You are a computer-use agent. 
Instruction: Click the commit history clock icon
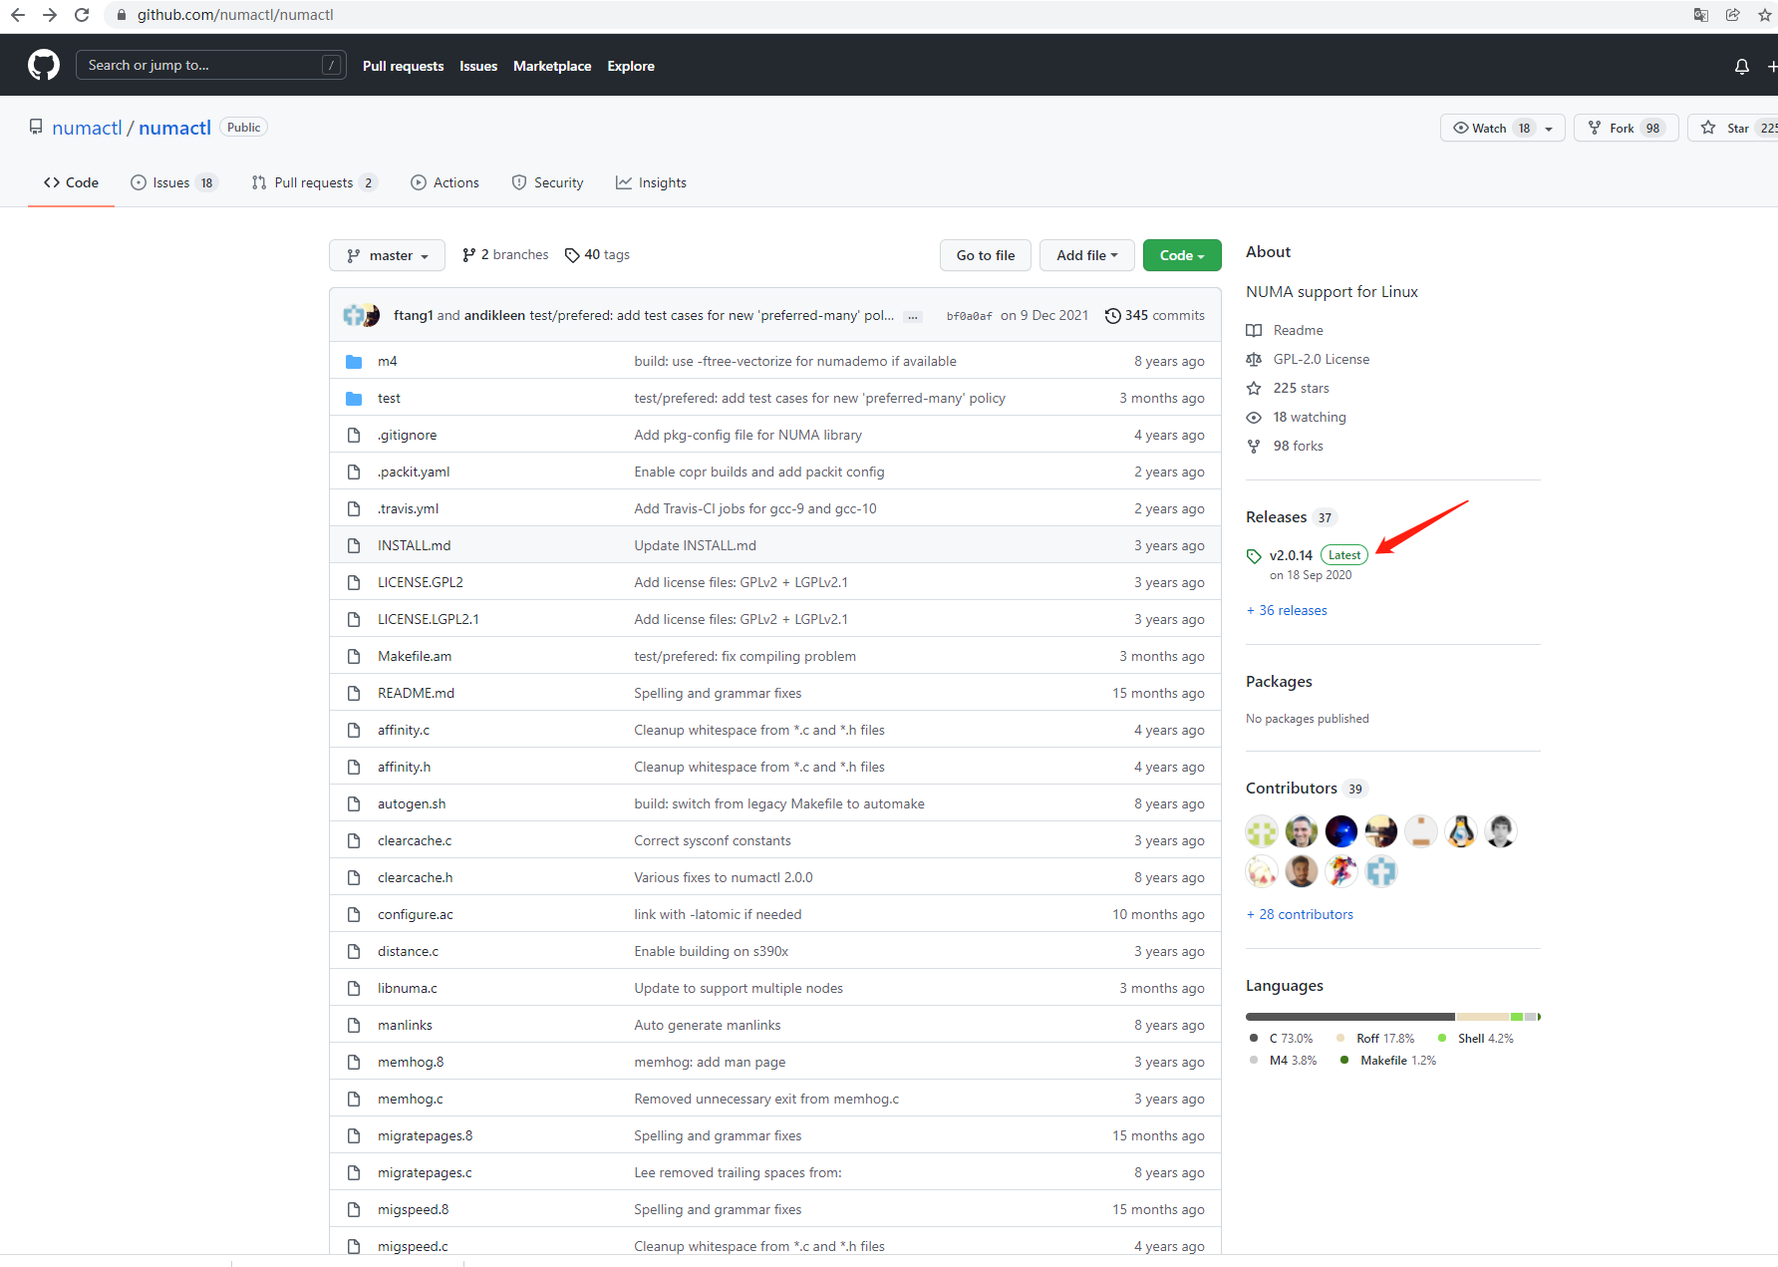[x=1113, y=316]
